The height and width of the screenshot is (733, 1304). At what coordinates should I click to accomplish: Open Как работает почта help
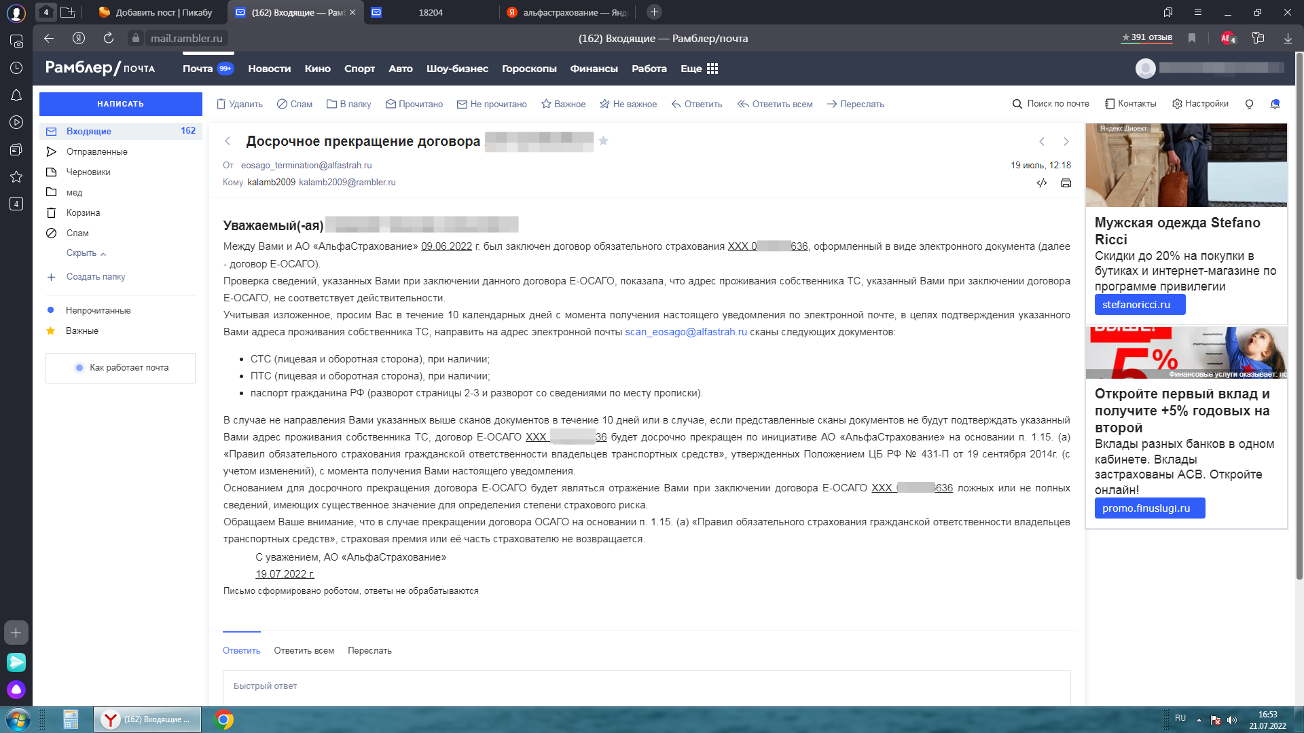[x=121, y=368]
